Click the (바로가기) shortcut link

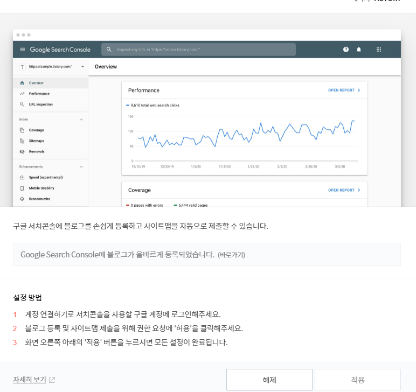click(x=231, y=255)
